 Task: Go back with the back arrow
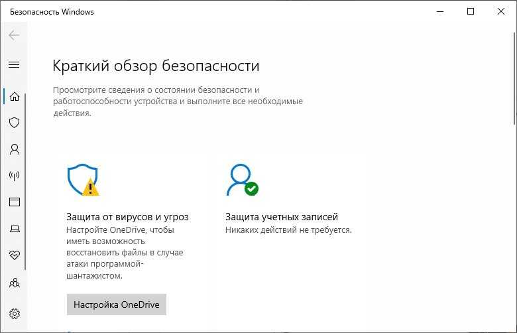[14, 35]
